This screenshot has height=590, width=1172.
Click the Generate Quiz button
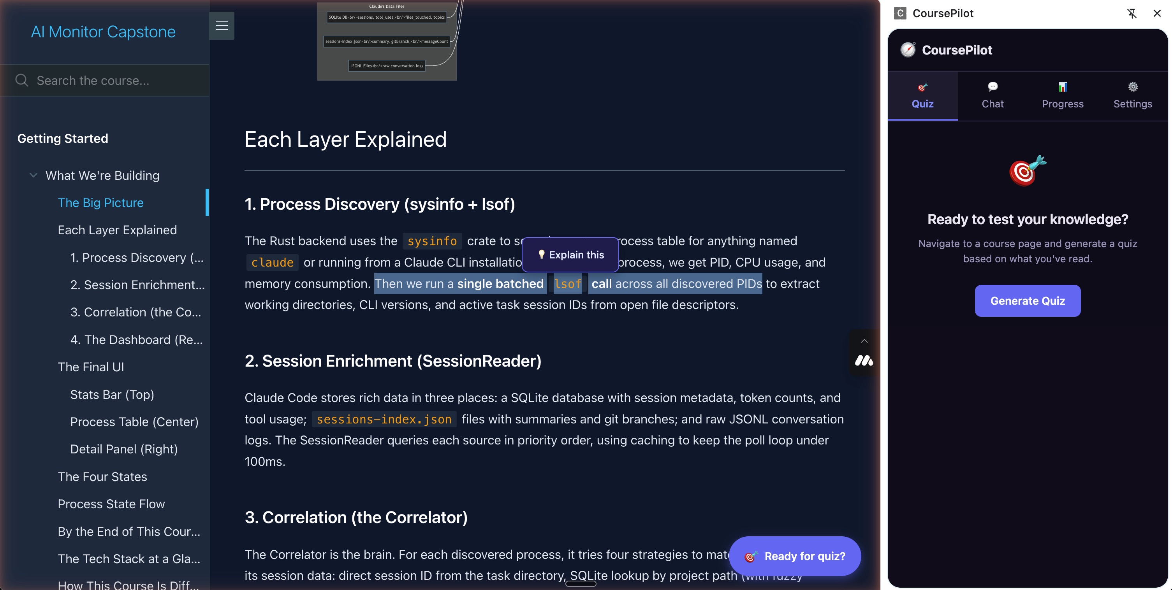[1027, 301]
